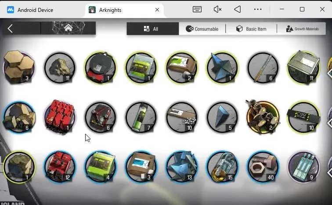
Task: Select the brown box with blue label, 3
Action: 141,167
